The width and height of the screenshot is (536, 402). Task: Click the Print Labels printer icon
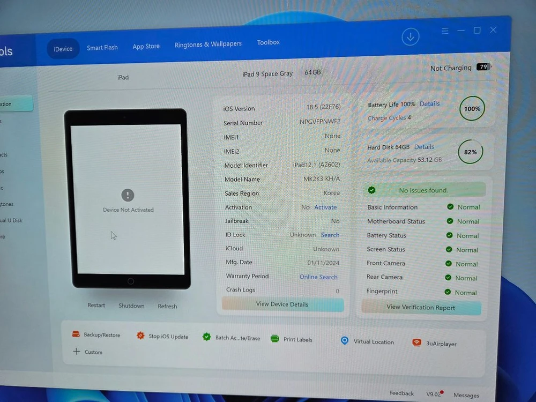(x=274, y=338)
